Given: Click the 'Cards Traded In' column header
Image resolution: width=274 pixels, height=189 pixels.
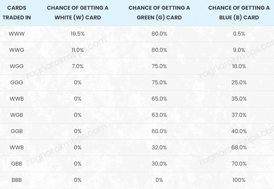Looking at the screenshot, I should pyautogui.click(x=17, y=12).
